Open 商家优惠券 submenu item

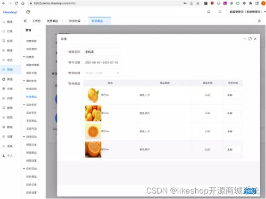(x=32, y=65)
